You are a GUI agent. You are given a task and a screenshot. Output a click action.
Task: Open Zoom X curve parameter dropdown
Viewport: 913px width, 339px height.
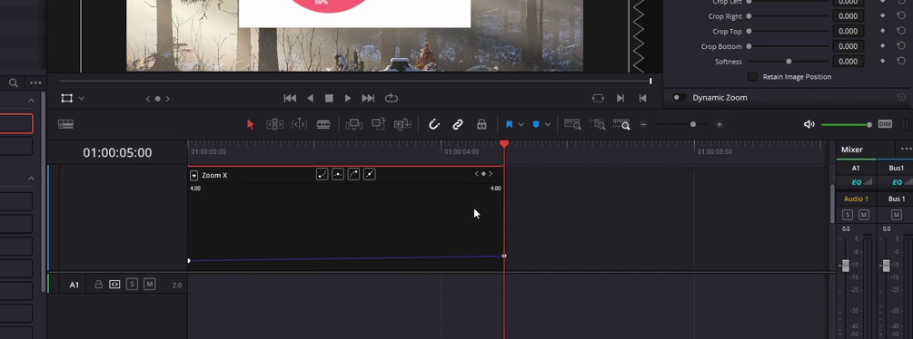pyautogui.click(x=194, y=175)
